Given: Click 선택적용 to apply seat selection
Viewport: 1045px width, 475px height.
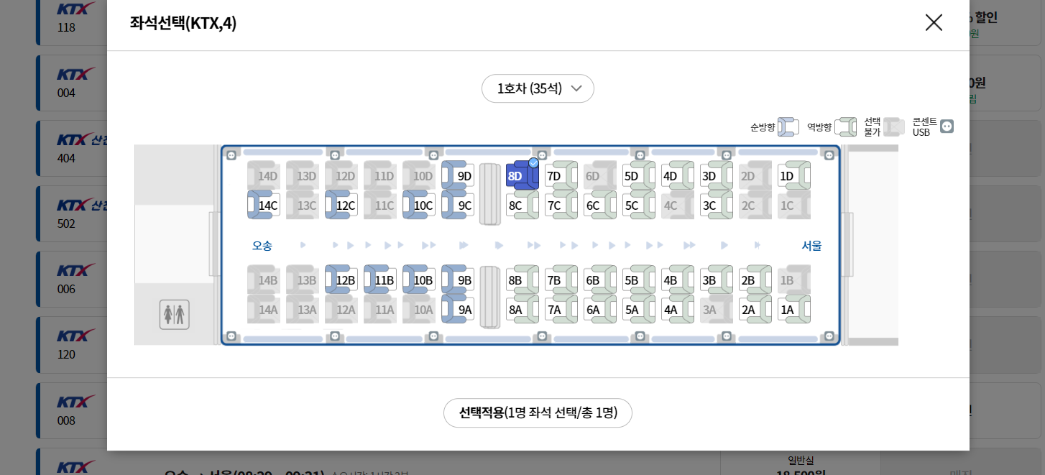Looking at the screenshot, I should (538, 413).
